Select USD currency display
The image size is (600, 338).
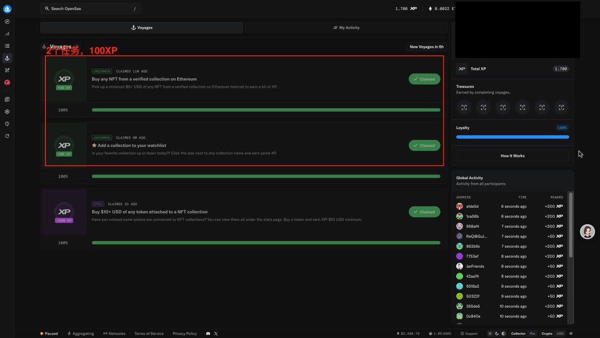560,333
